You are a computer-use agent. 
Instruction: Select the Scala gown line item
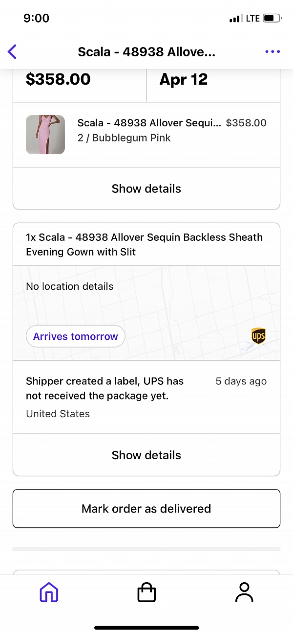pos(146,130)
